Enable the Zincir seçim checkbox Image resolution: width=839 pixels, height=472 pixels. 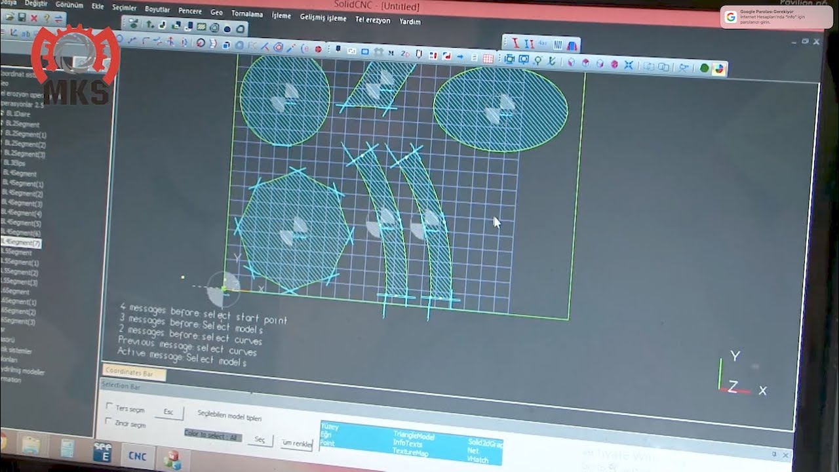point(109,422)
